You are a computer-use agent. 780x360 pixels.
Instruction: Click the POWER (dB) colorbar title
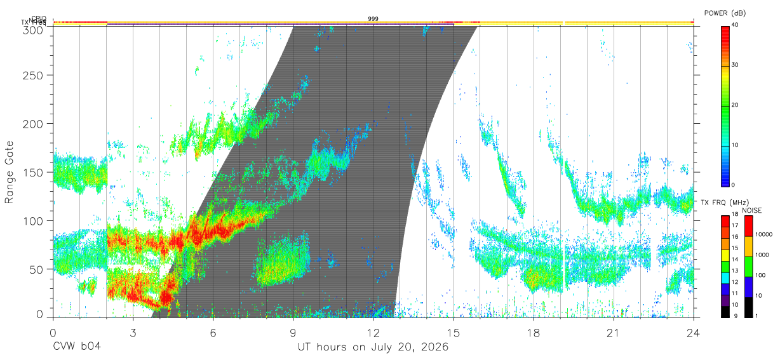click(725, 13)
